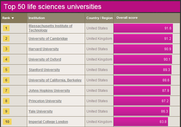
Task: Open the Princeton University link
Action: point(45,101)
